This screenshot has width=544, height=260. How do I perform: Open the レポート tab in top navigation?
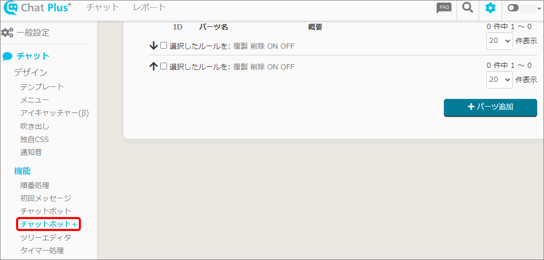pyautogui.click(x=149, y=7)
